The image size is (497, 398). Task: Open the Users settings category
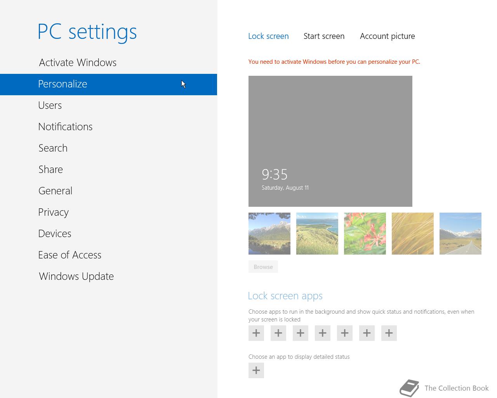108,105
